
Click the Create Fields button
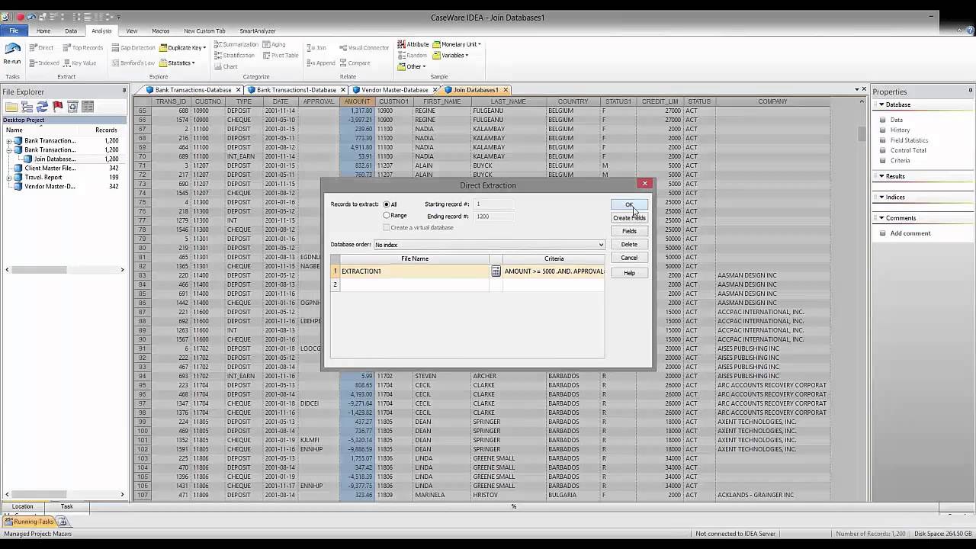pyautogui.click(x=629, y=218)
